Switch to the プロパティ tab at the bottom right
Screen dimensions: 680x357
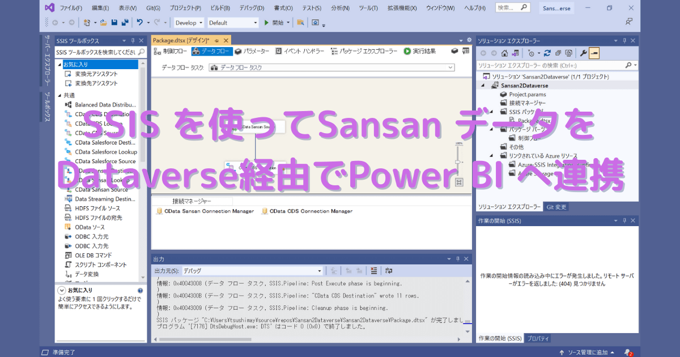pos(538,338)
